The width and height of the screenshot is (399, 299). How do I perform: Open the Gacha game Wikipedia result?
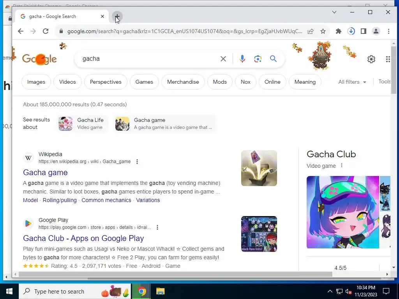tap(45, 172)
